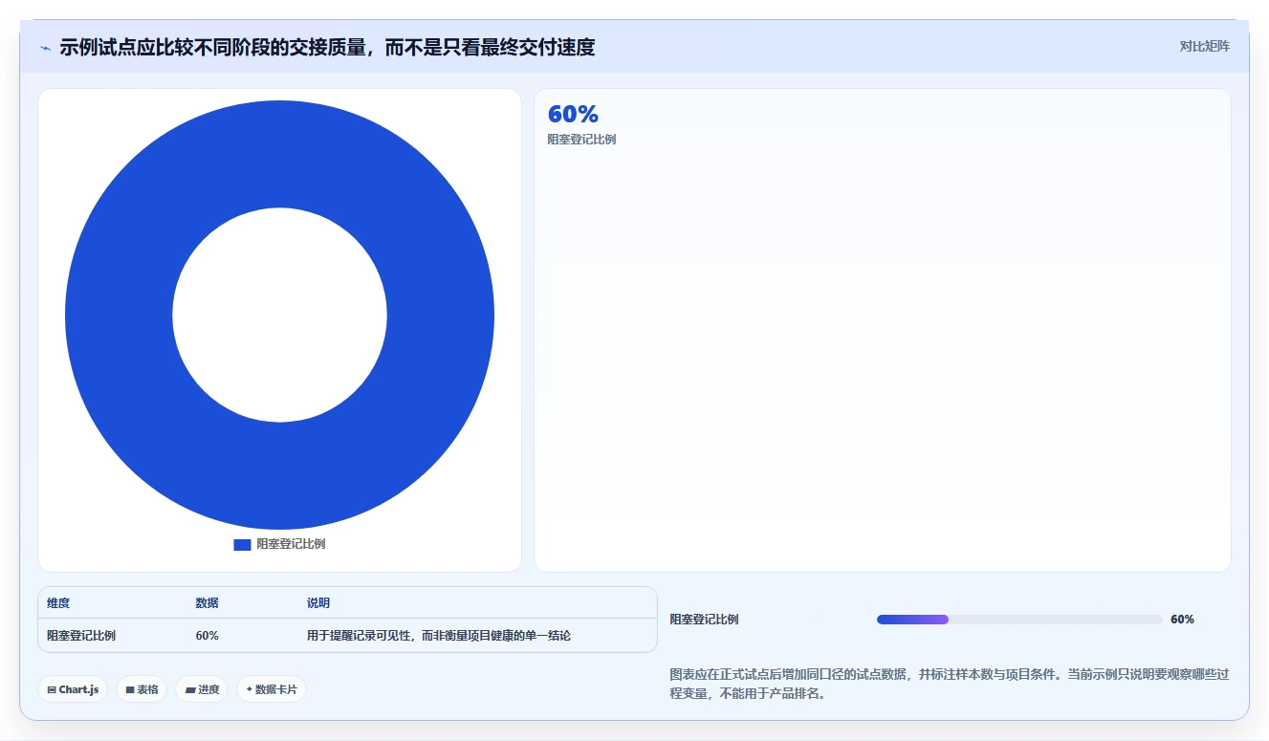Click the 说明 table column header
This screenshot has width=1269, height=741.
(318, 603)
